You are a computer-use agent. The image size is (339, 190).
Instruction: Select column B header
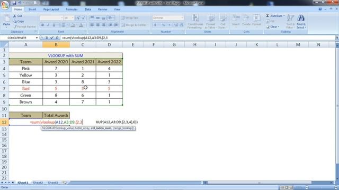coord(56,44)
